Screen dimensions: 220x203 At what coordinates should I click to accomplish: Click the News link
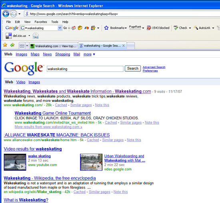(47, 54)
